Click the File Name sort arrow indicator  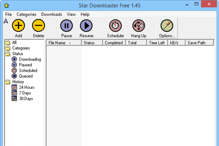pos(70,43)
